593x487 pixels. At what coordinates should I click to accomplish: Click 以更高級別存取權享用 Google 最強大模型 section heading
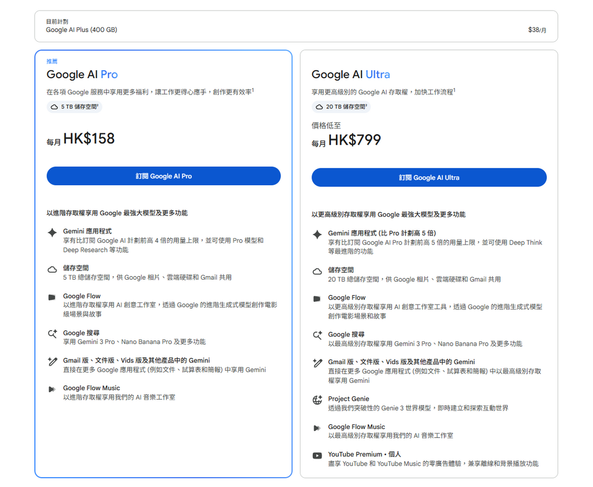[389, 214]
